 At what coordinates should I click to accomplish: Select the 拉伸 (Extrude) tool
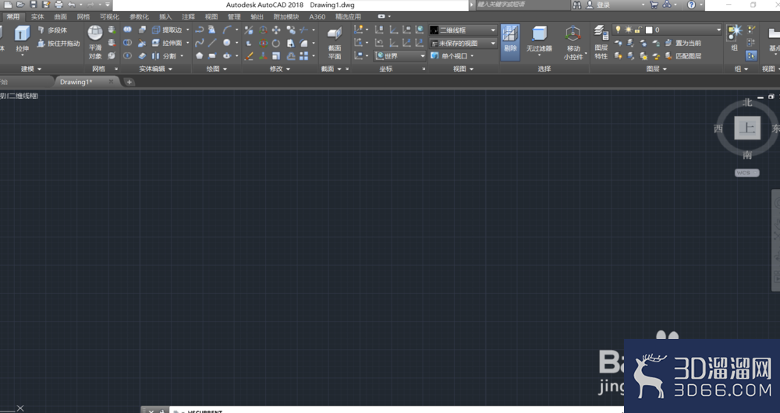(22, 39)
